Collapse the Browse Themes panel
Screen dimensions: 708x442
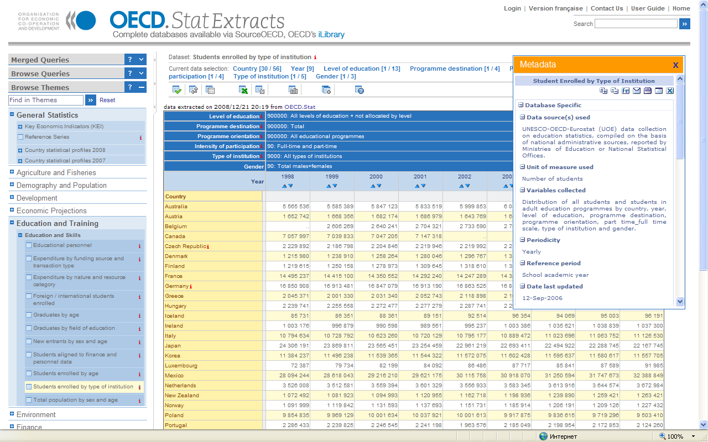142,87
